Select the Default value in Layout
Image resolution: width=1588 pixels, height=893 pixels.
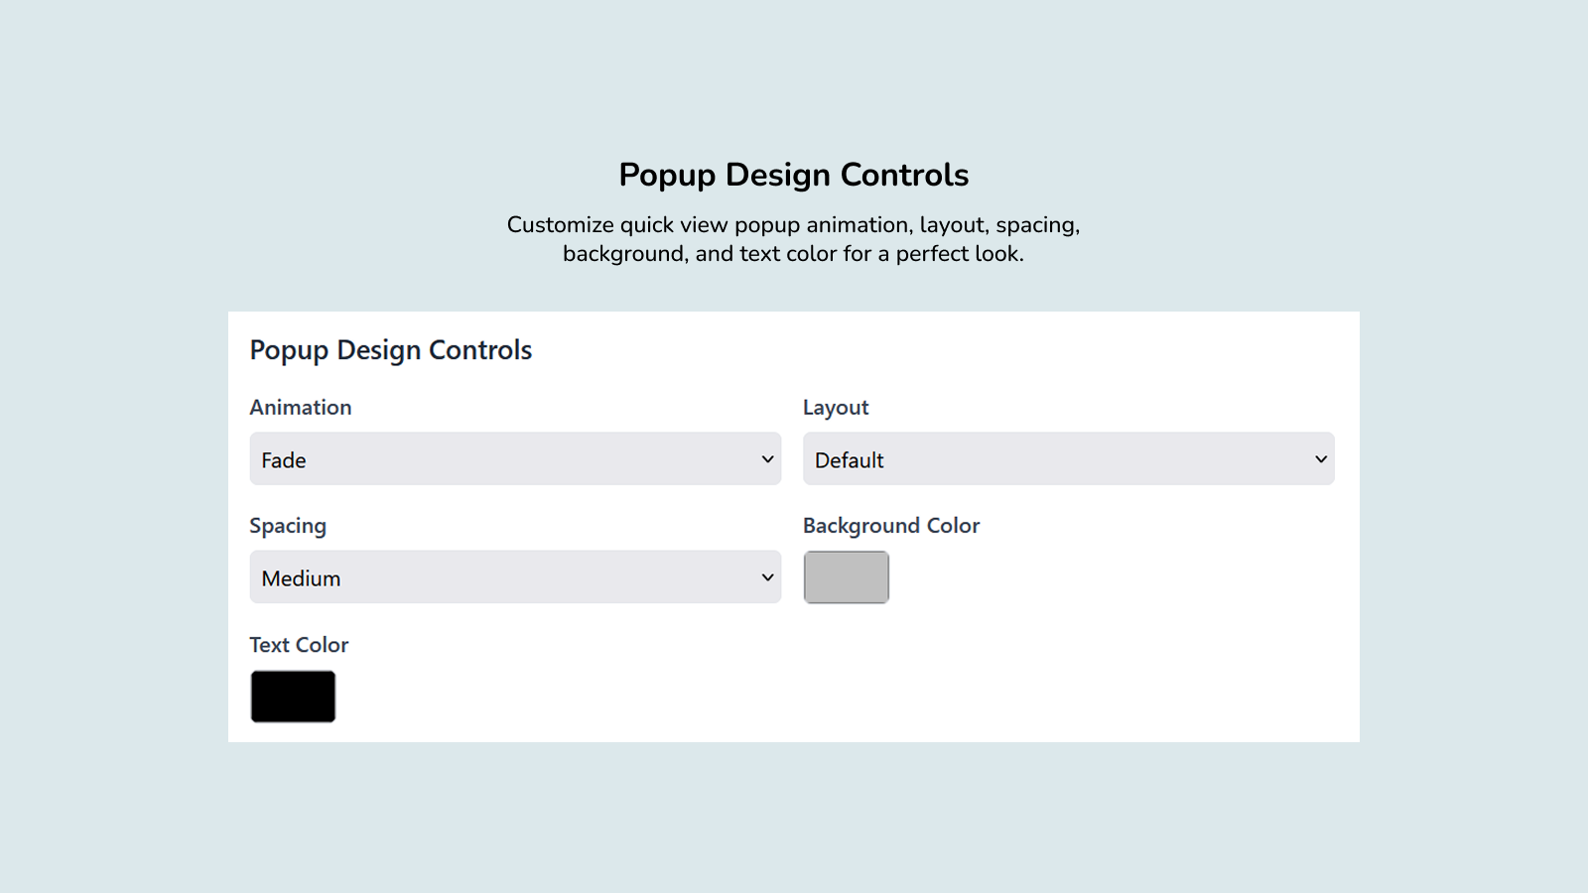pos(849,459)
